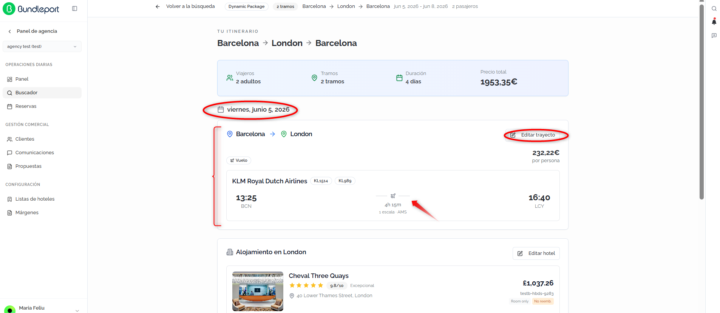
Task: Click the London destination pin icon
Action: coord(284,134)
